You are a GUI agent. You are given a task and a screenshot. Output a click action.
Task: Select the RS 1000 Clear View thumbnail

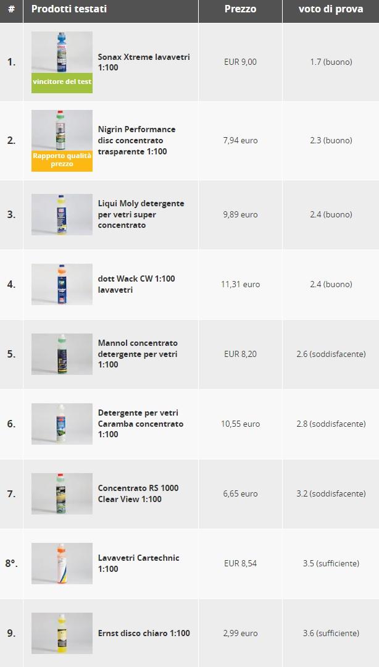click(x=62, y=493)
